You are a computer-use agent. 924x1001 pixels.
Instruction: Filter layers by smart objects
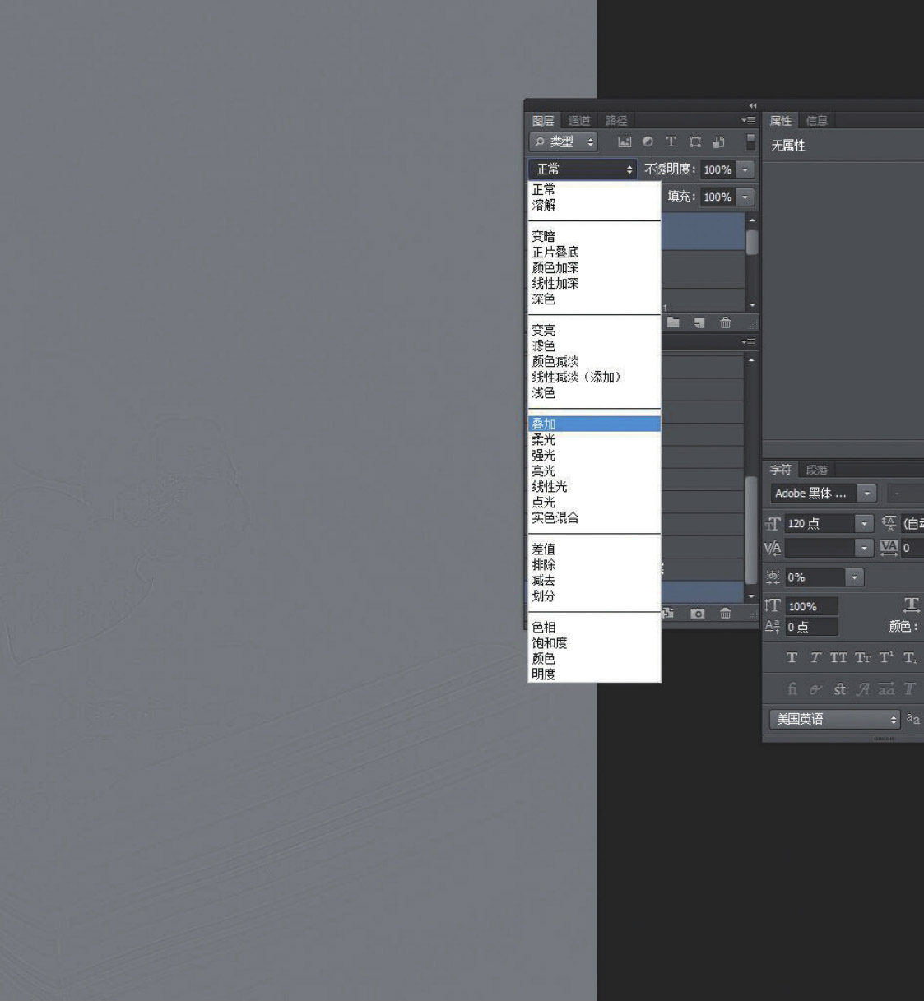click(718, 142)
